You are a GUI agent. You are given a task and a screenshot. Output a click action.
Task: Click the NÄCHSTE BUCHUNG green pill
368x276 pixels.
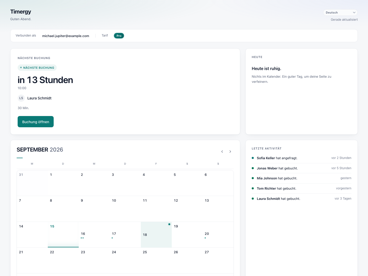[x=37, y=68]
